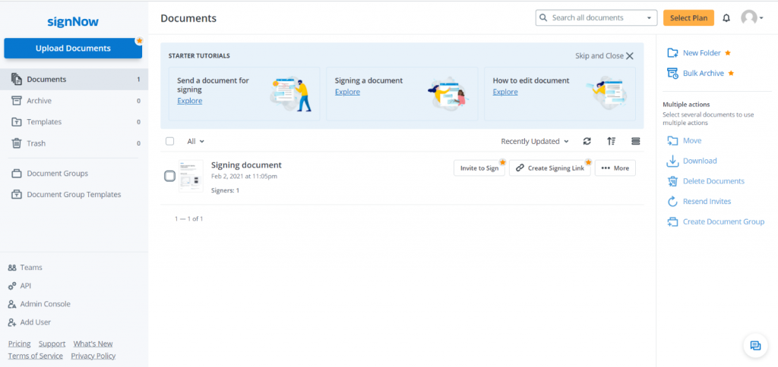Focus the Search all documents field
Image resolution: width=778 pixels, height=367 pixels.
[596, 18]
